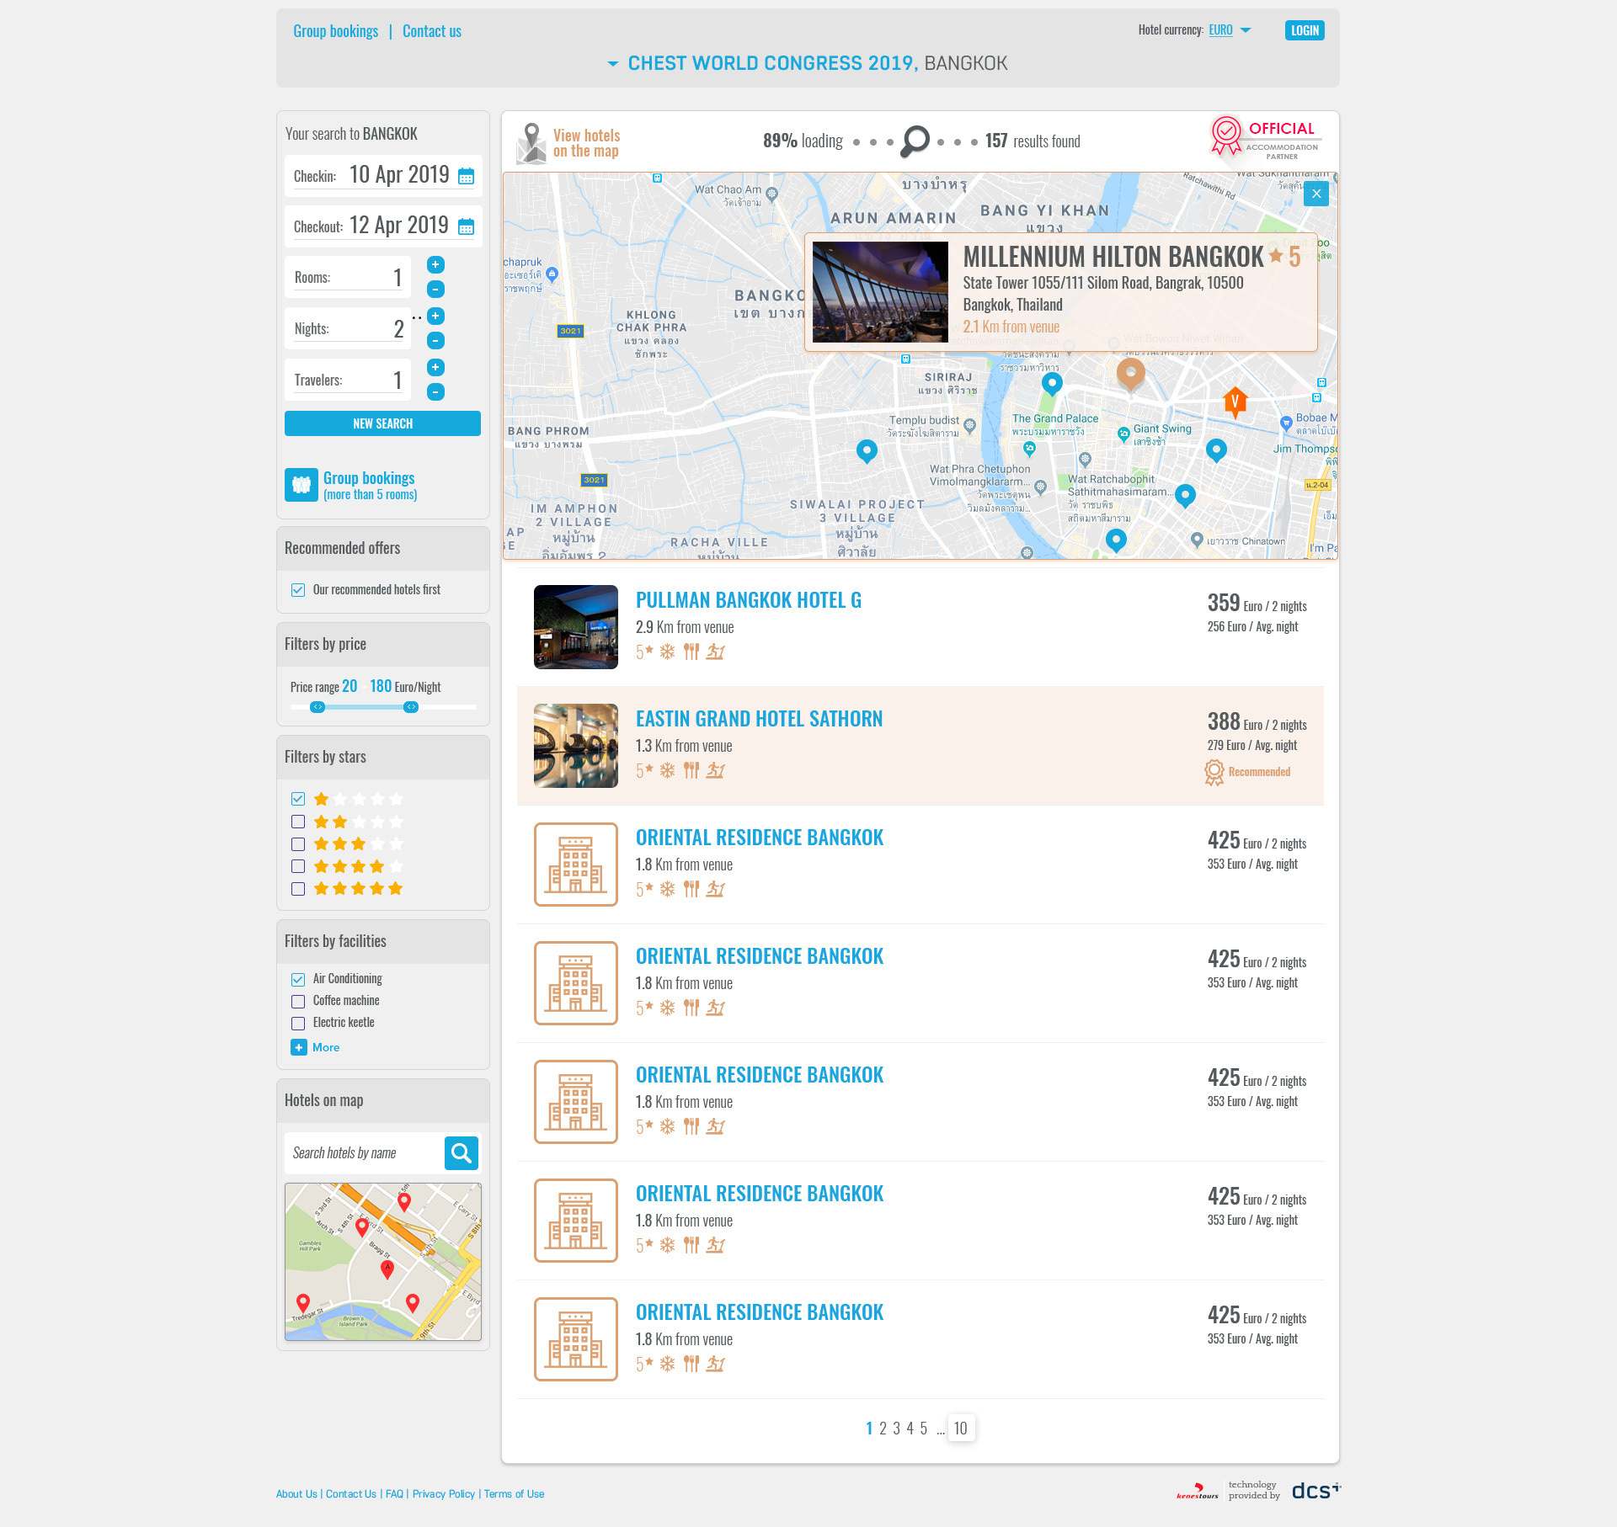Open Privacy Policy in the footer
Image resolution: width=1617 pixels, height=1527 pixels.
[x=444, y=1494]
